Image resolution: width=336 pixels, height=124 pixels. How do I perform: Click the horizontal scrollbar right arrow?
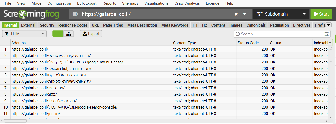click(326, 121)
